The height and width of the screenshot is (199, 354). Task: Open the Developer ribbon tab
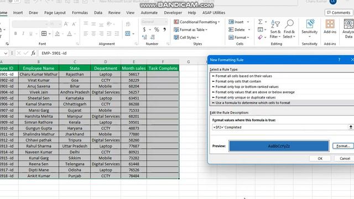point(173,13)
